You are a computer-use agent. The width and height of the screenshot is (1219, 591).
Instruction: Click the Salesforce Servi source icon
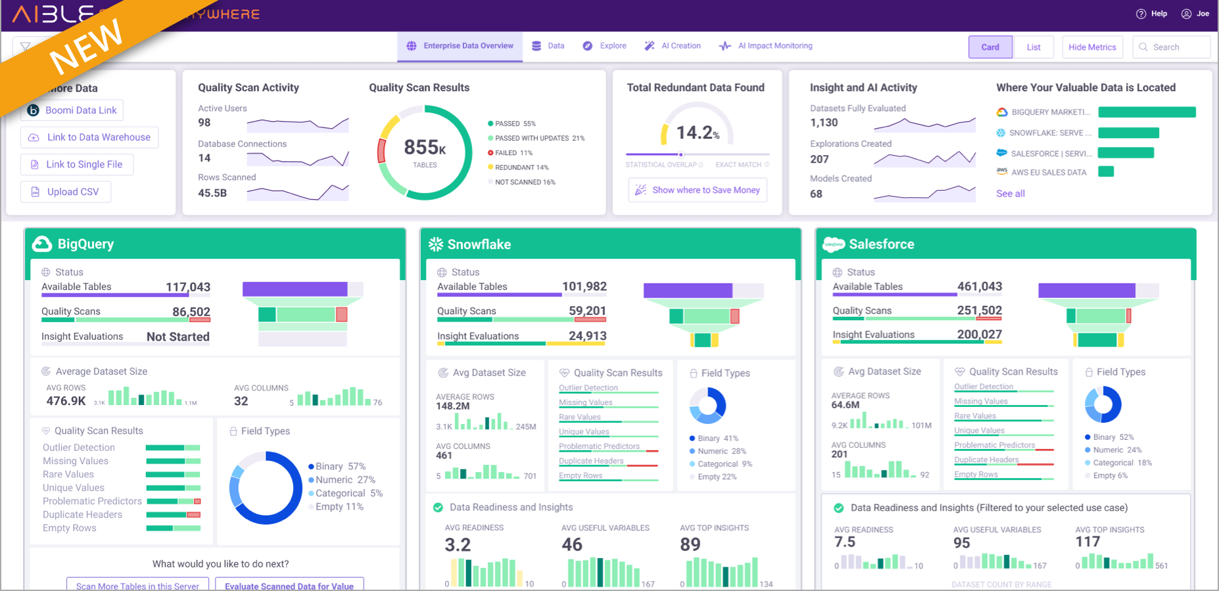coord(1001,153)
